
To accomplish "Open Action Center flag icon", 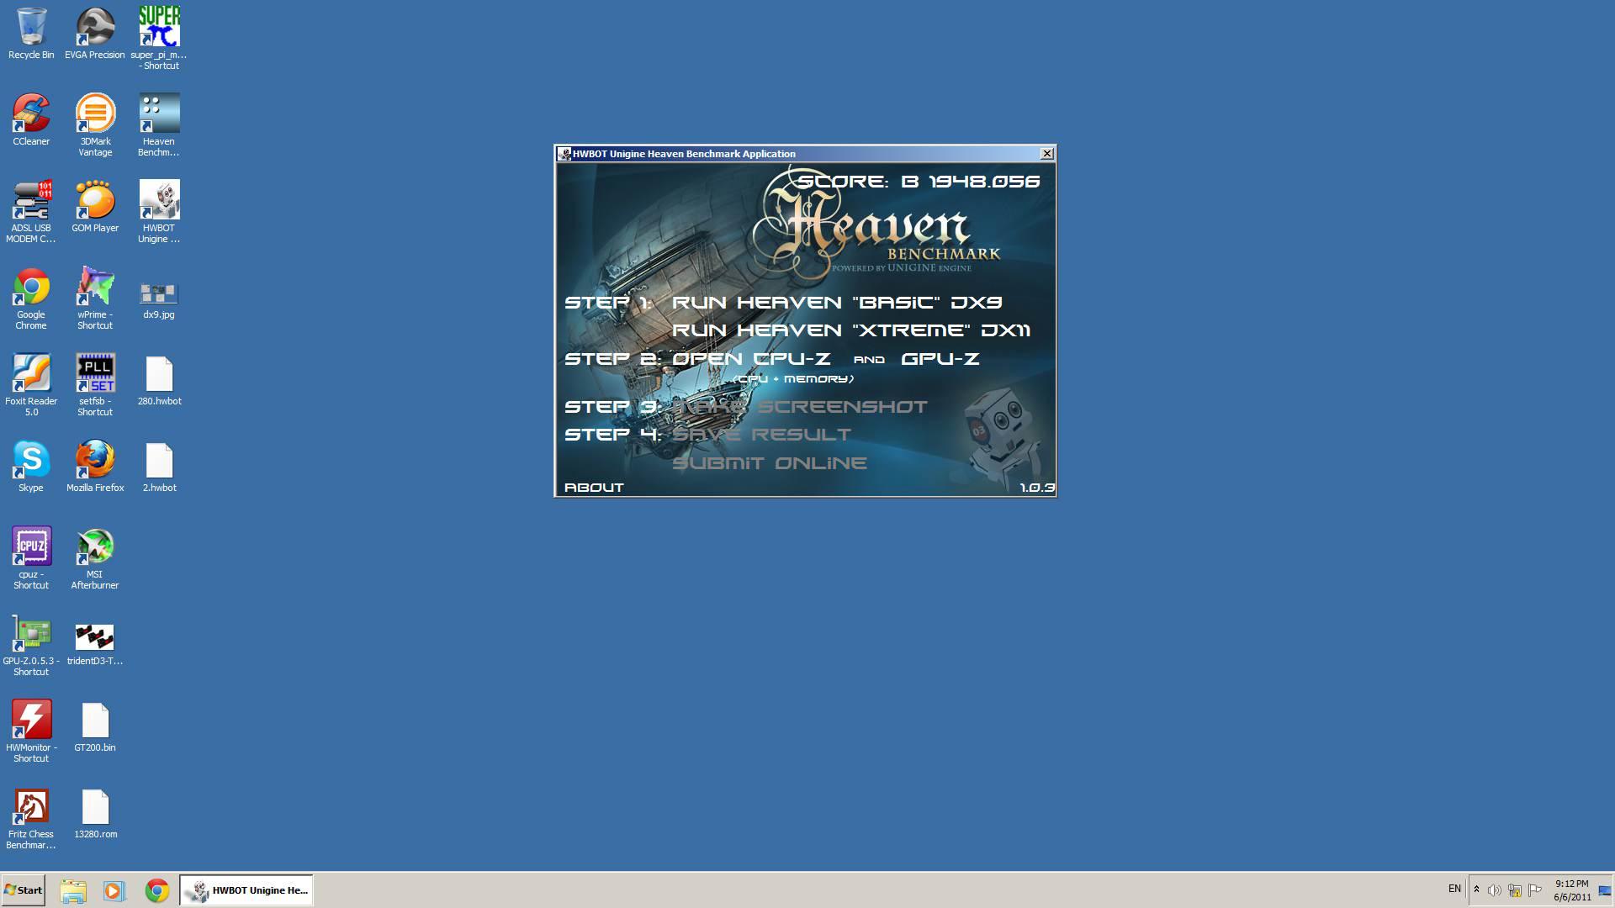I will (1535, 890).
